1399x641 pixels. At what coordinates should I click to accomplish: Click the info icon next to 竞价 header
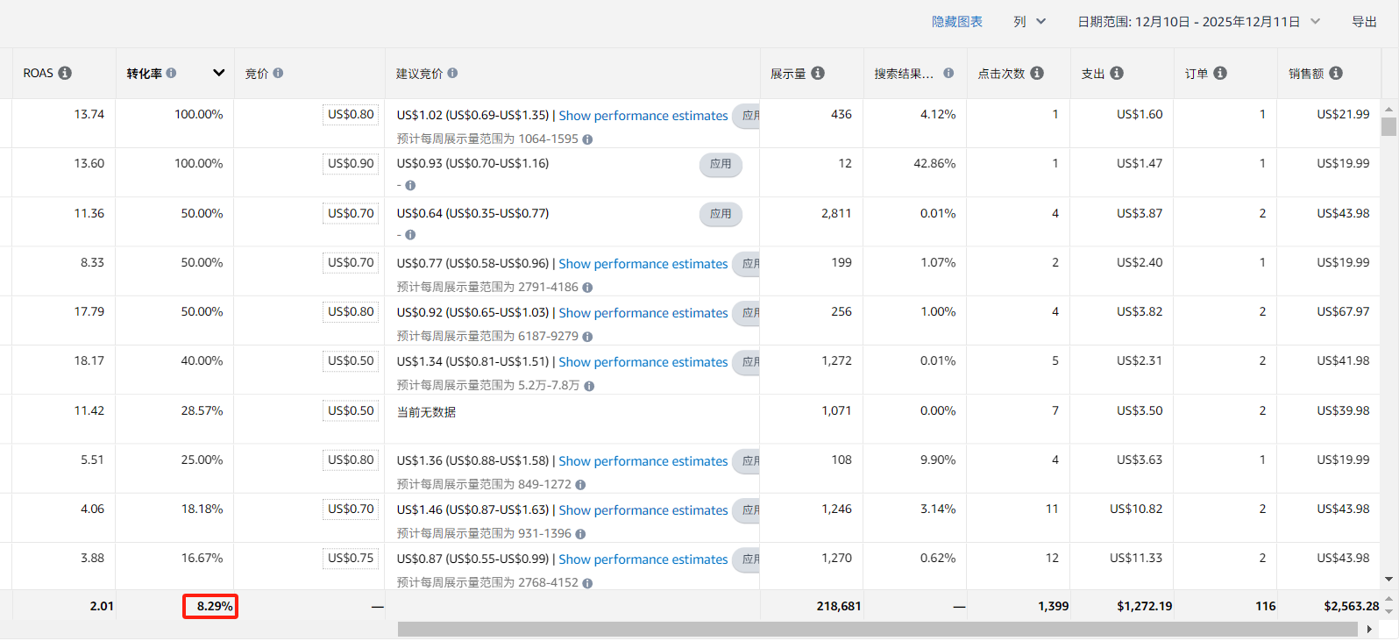click(x=278, y=74)
